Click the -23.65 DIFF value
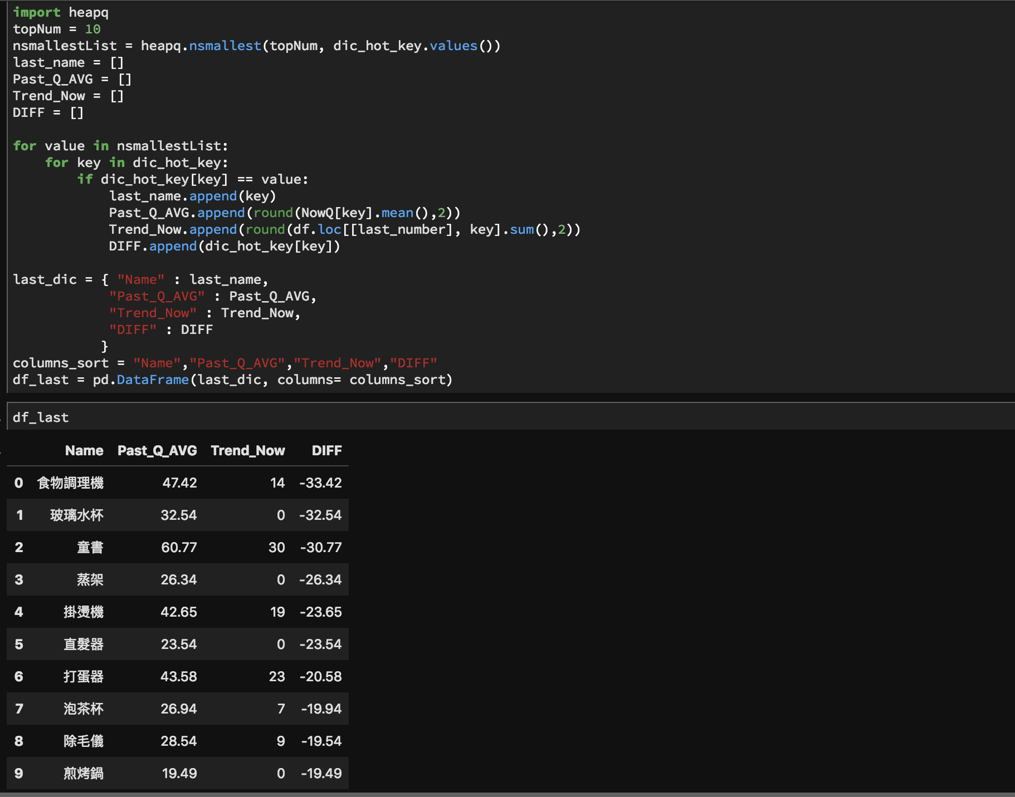 [321, 612]
